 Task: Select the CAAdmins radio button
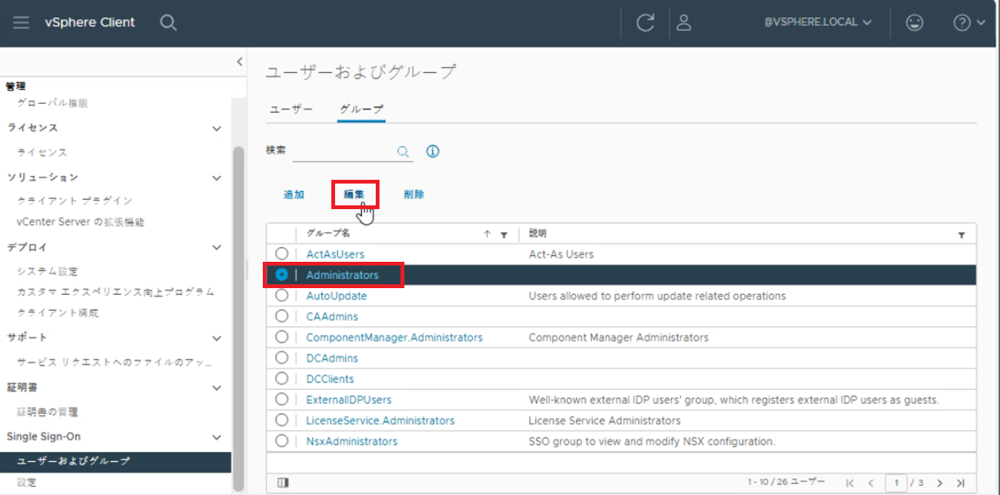coord(282,317)
